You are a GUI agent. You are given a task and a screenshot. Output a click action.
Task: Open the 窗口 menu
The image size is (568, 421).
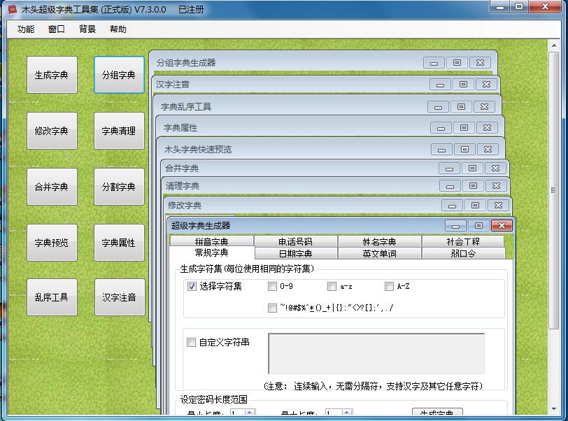(57, 29)
